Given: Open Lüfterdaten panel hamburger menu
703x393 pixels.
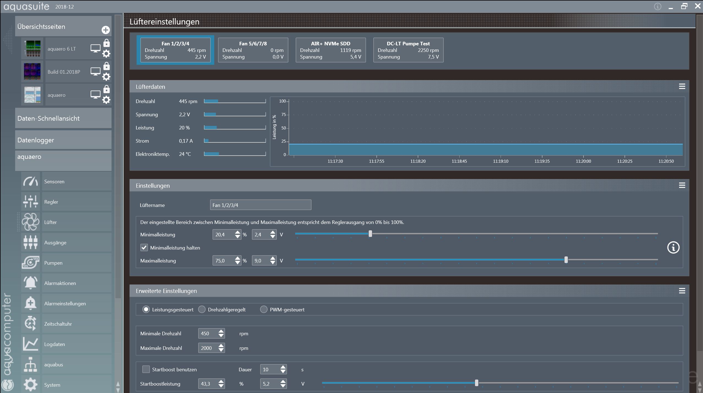Looking at the screenshot, I should 682,87.
